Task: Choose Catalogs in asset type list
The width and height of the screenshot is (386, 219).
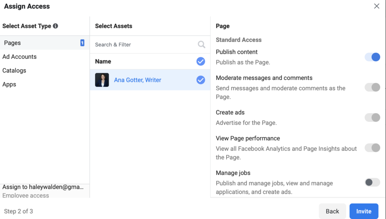Action: click(14, 71)
